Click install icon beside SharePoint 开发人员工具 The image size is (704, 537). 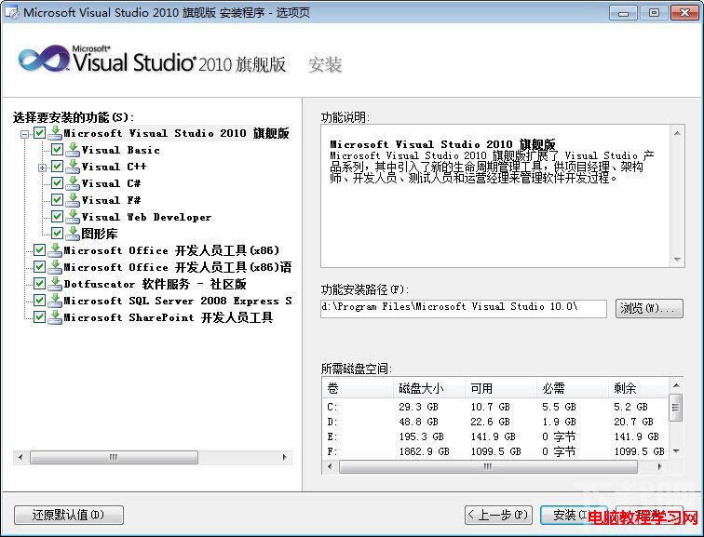(55, 317)
